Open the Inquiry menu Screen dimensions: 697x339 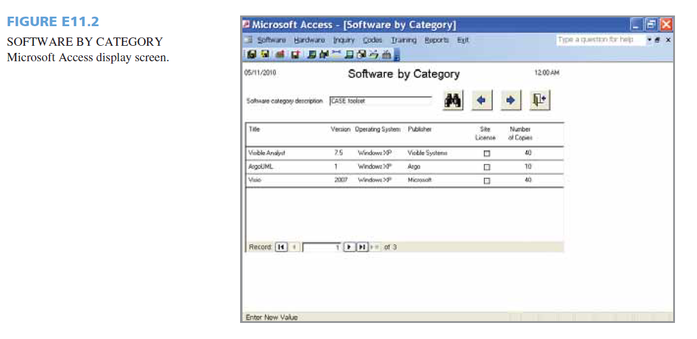[x=344, y=40]
